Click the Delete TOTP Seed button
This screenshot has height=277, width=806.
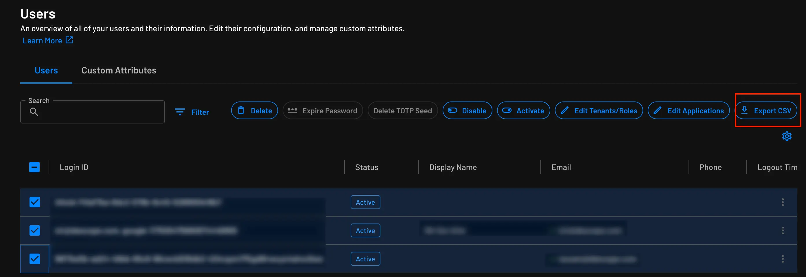(x=402, y=110)
